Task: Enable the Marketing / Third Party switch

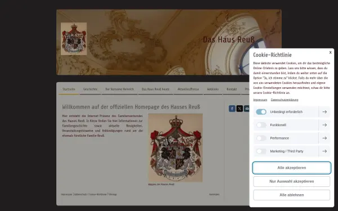Action: [x=261, y=151]
